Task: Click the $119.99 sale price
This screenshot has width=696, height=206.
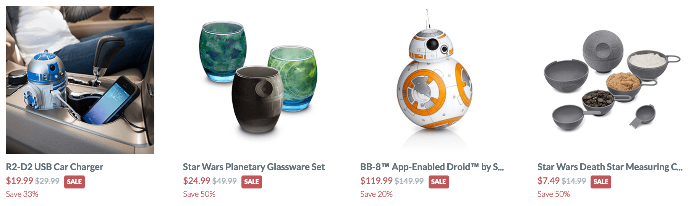Action: (x=376, y=181)
